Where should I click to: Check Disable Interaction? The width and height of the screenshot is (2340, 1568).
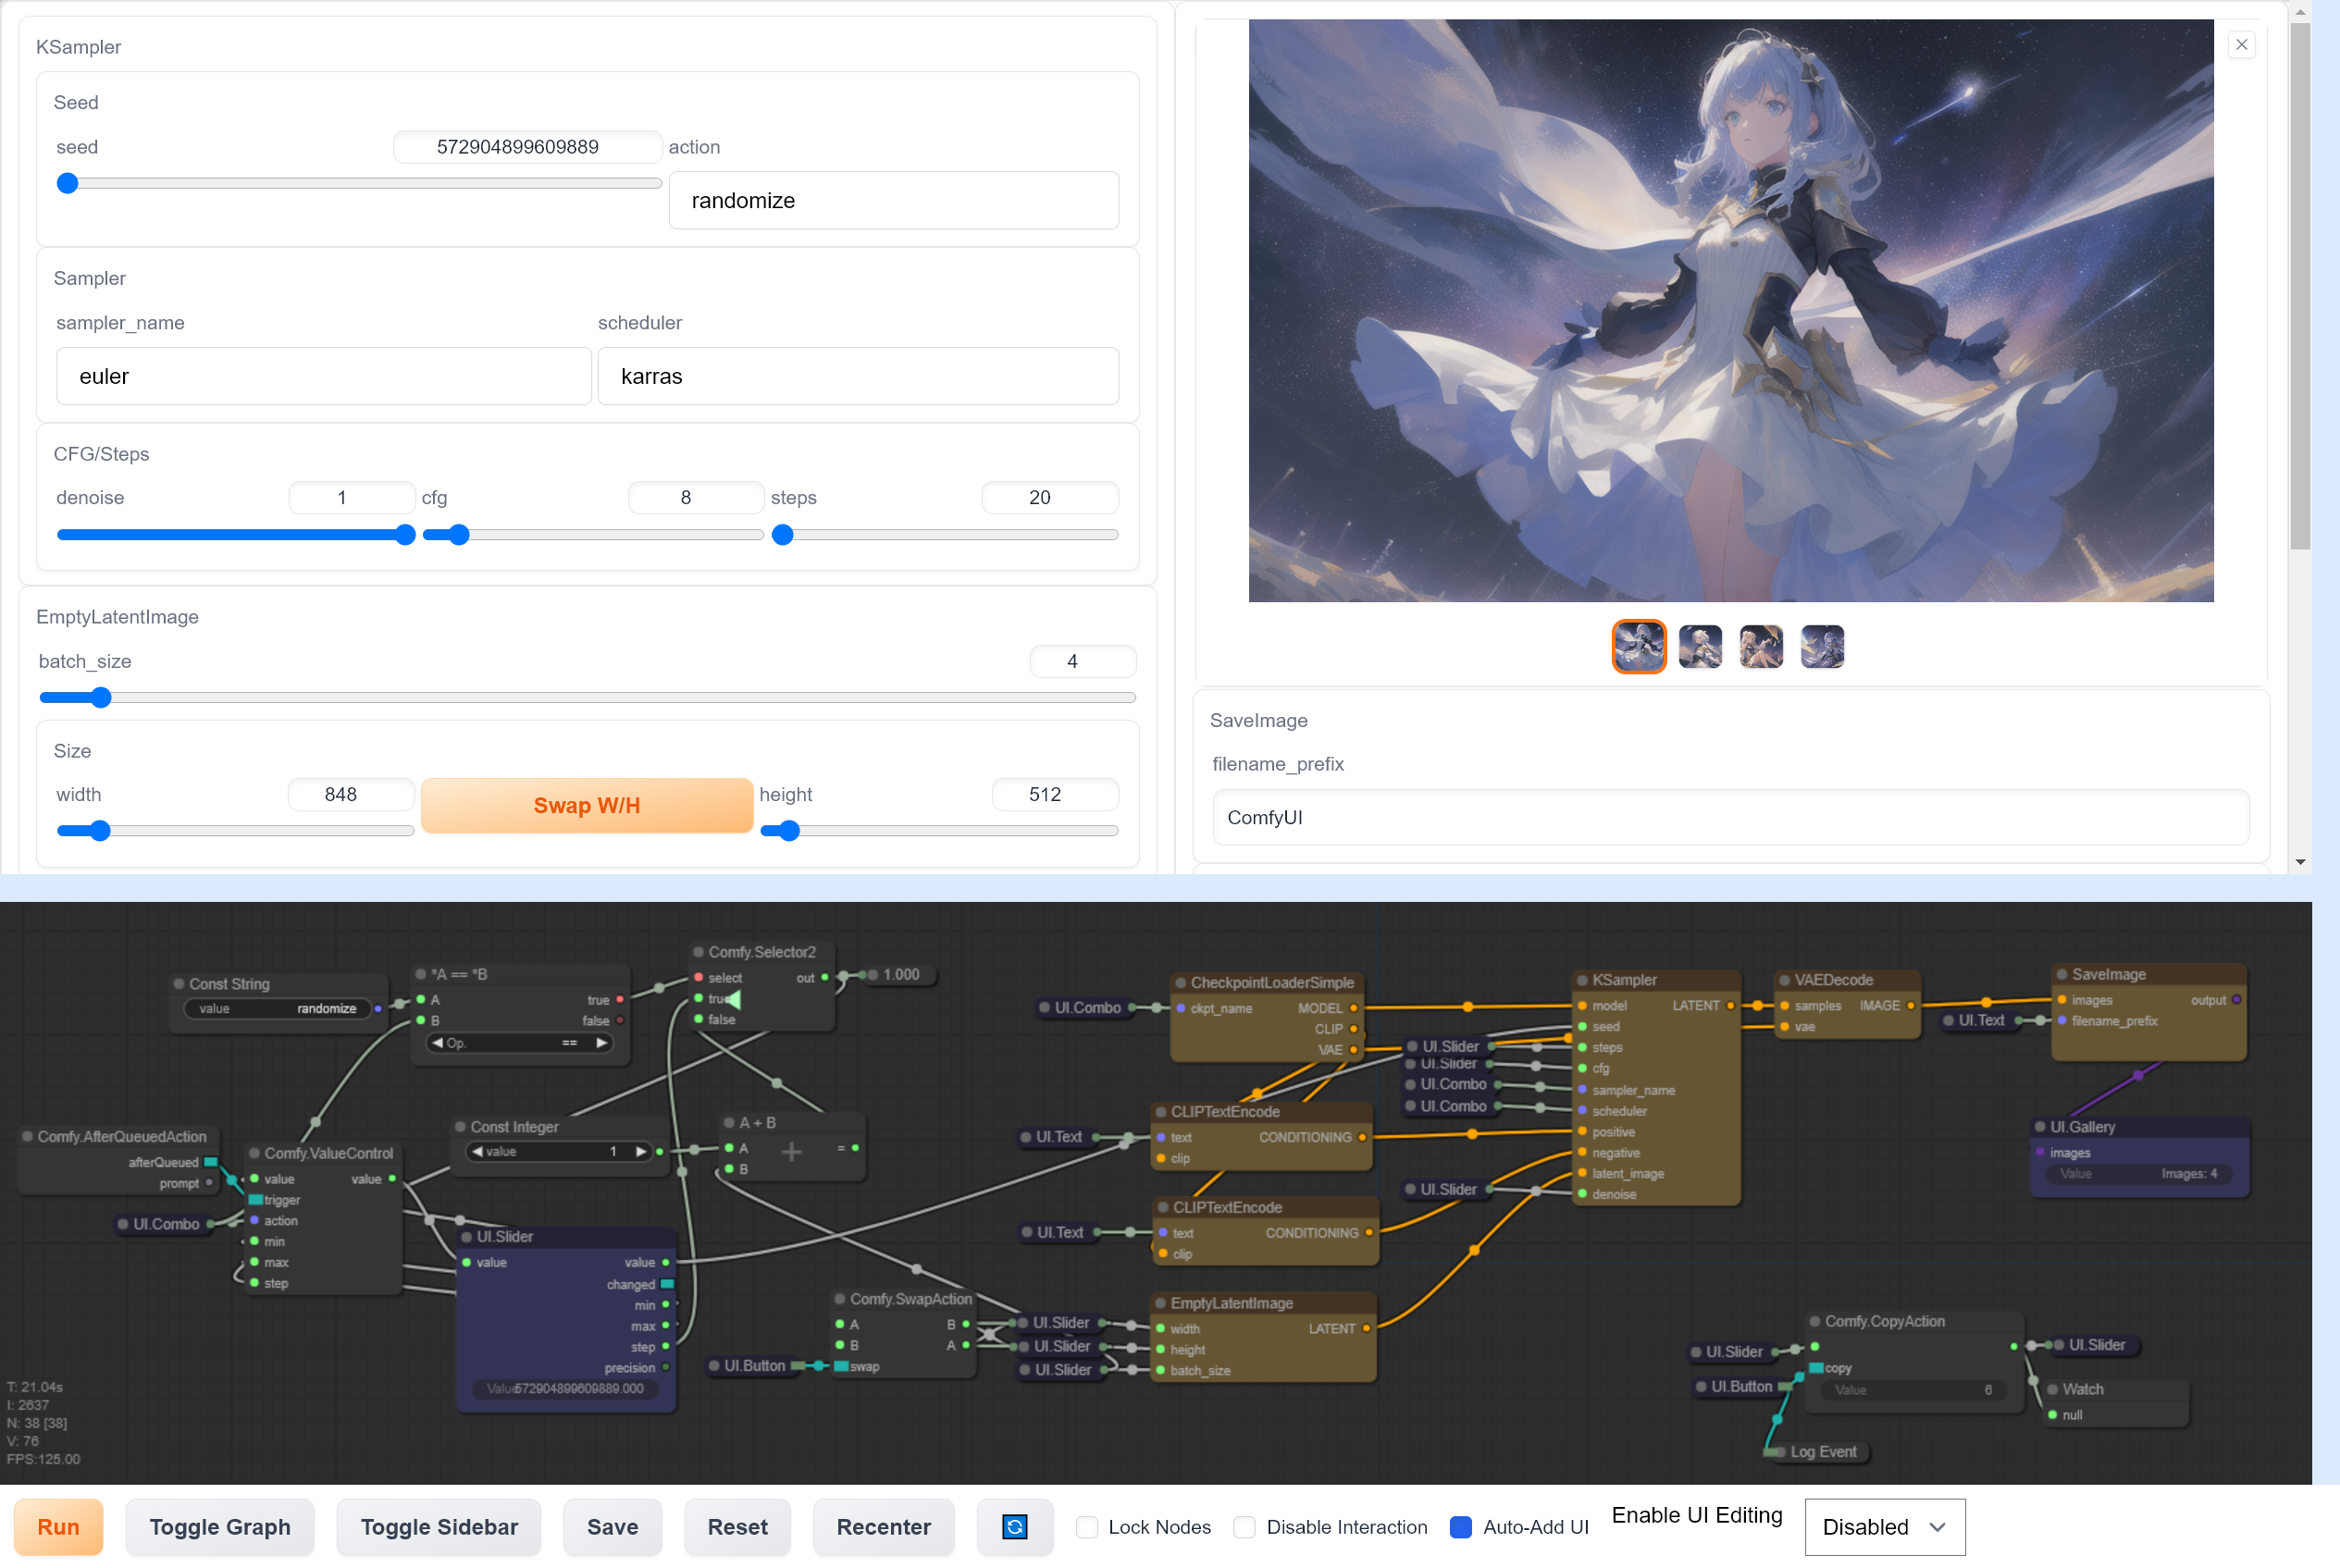[x=1244, y=1528]
